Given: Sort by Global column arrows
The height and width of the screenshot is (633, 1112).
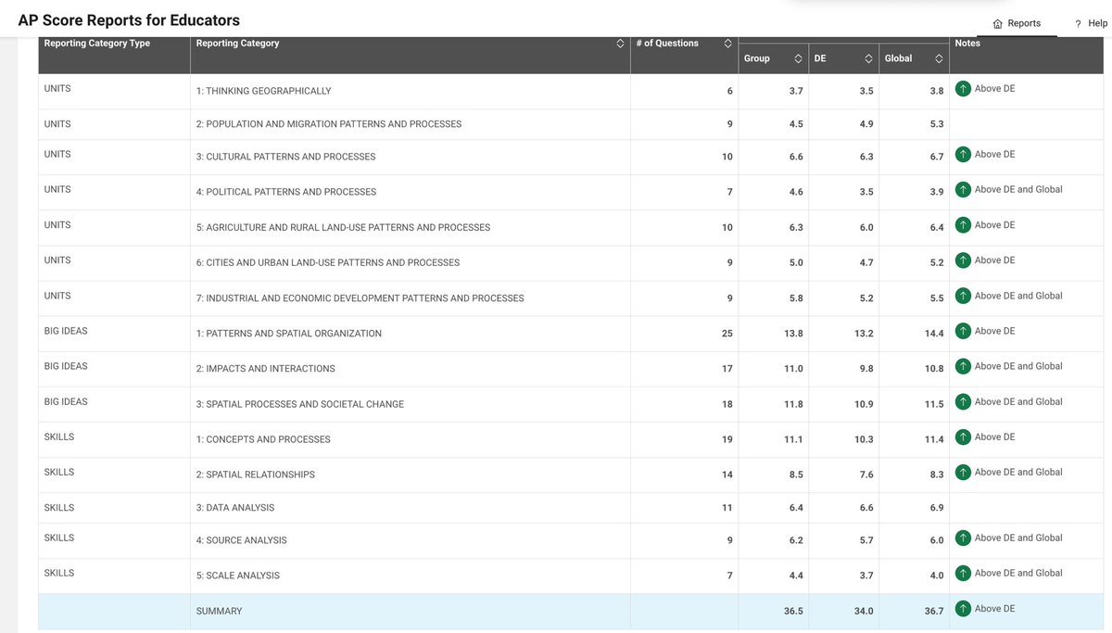Looking at the screenshot, I should pos(939,58).
